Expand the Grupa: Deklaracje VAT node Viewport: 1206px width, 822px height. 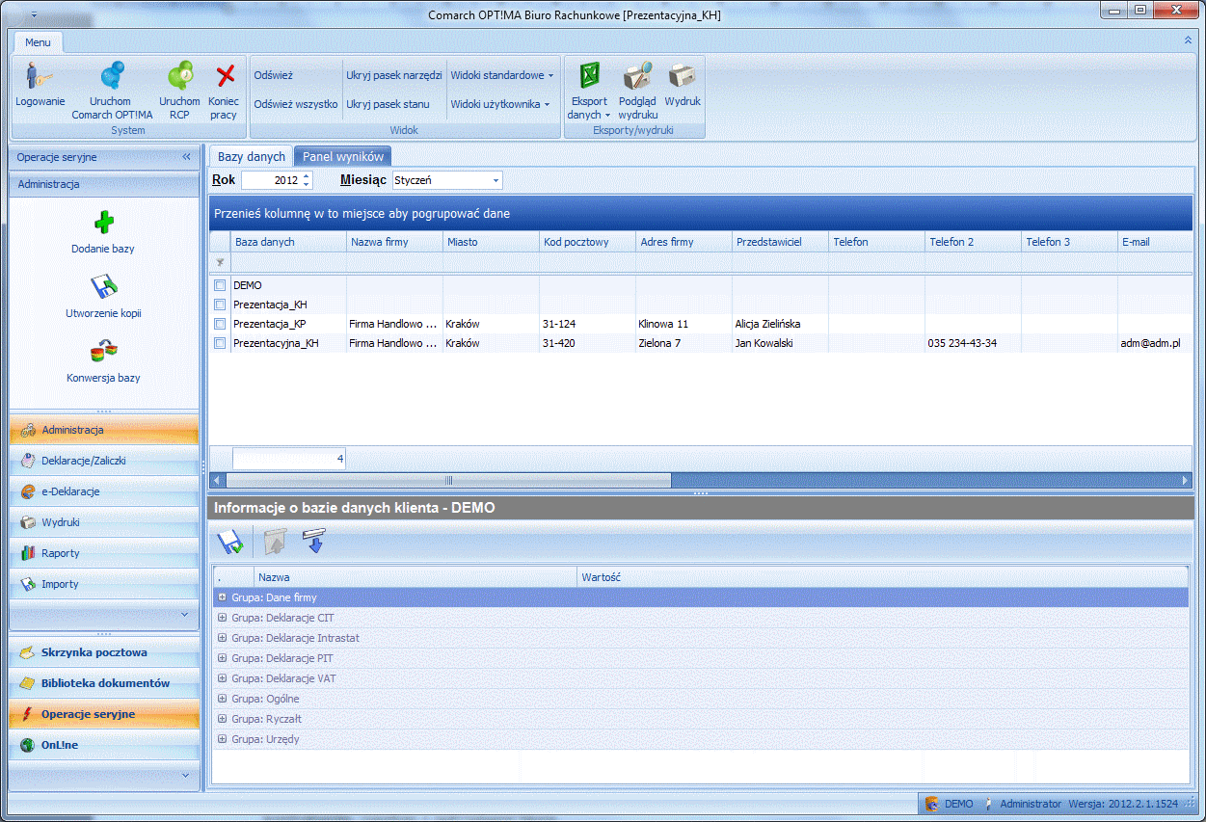click(x=223, y=678)
